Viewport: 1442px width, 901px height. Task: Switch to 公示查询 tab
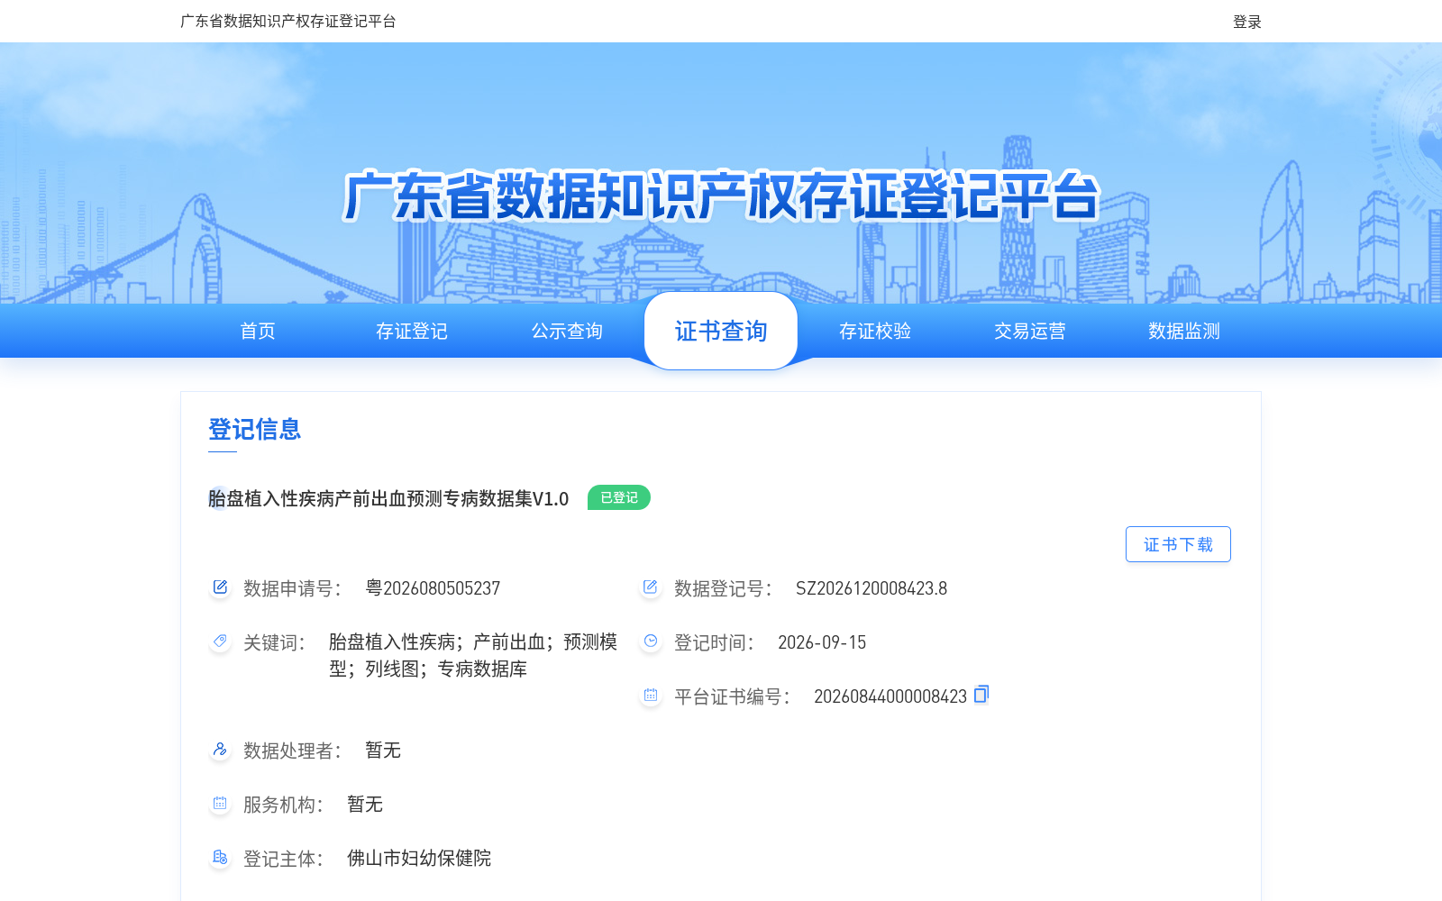click(x=567, y=331)
